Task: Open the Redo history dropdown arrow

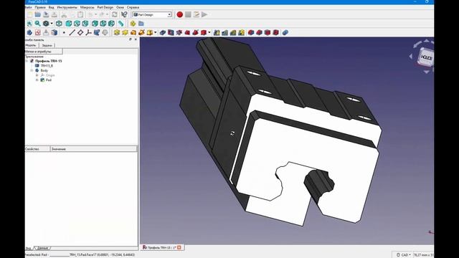Action: [107, 14]
